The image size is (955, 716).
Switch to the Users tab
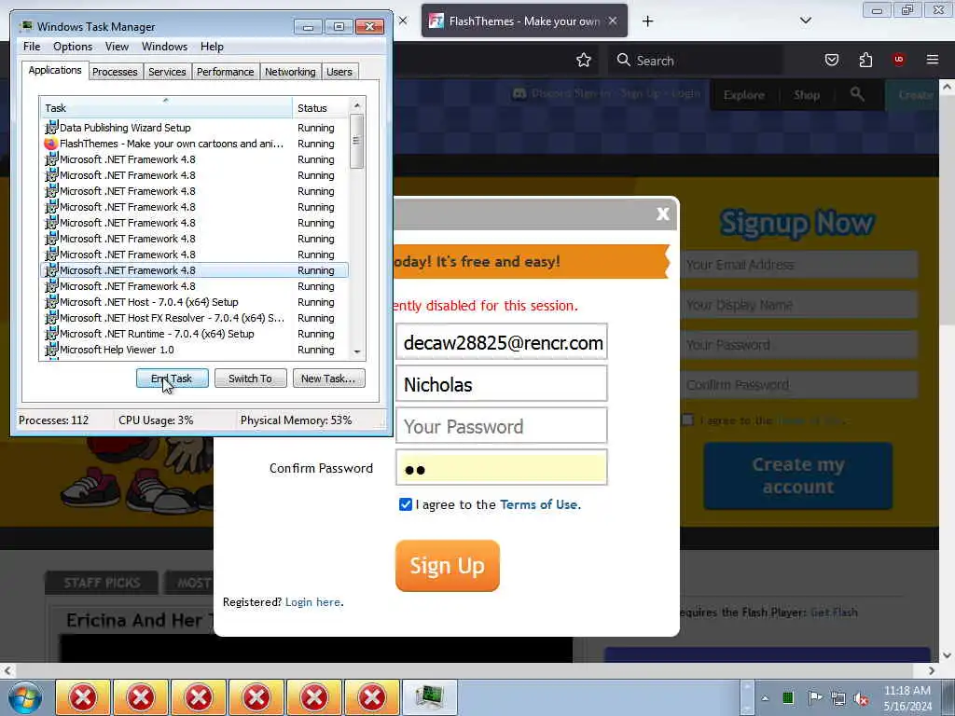click(x=339, y=72)
